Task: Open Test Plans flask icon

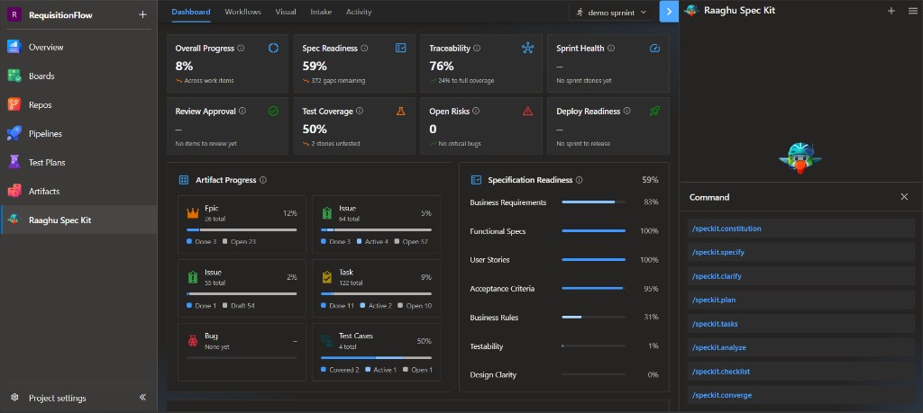Action: pos(14,162)
